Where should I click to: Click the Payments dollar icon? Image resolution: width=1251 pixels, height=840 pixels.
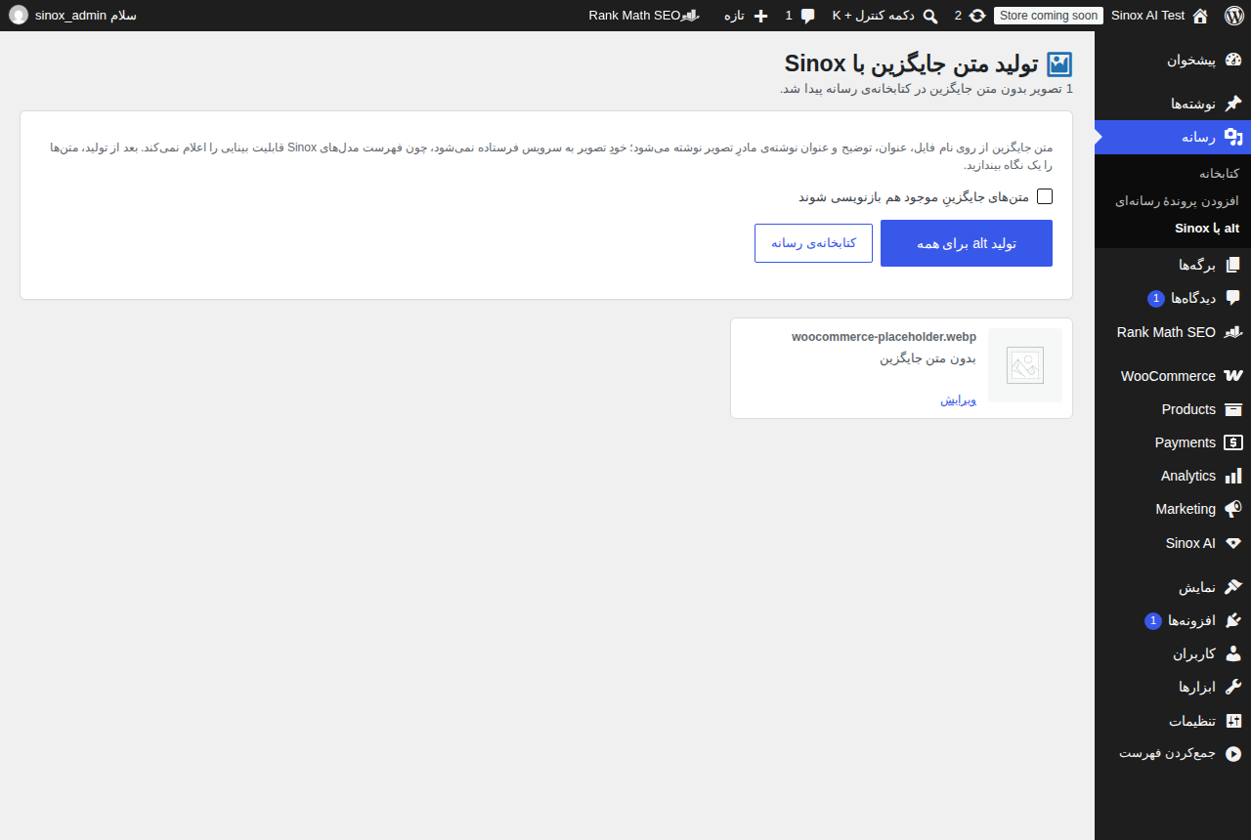[1233, 442]
